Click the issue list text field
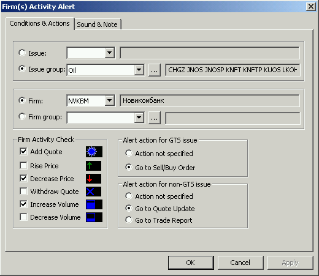 click(233, 70)
